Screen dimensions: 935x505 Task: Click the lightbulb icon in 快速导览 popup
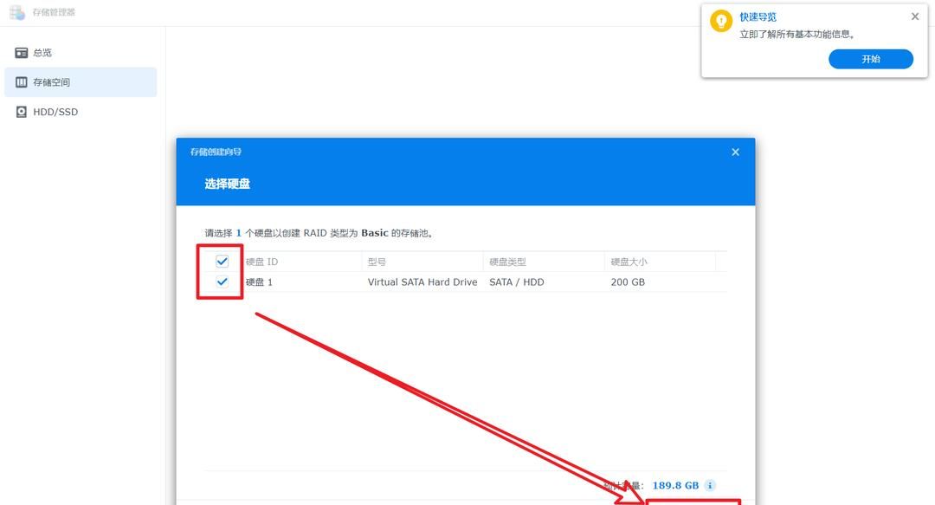click(721, 22)
